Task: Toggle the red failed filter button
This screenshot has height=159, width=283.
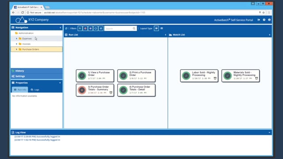Action: (x=85, y=28)
